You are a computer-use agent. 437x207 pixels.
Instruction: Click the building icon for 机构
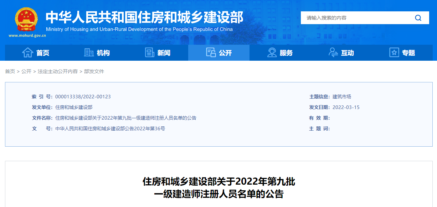coord(89,53)
